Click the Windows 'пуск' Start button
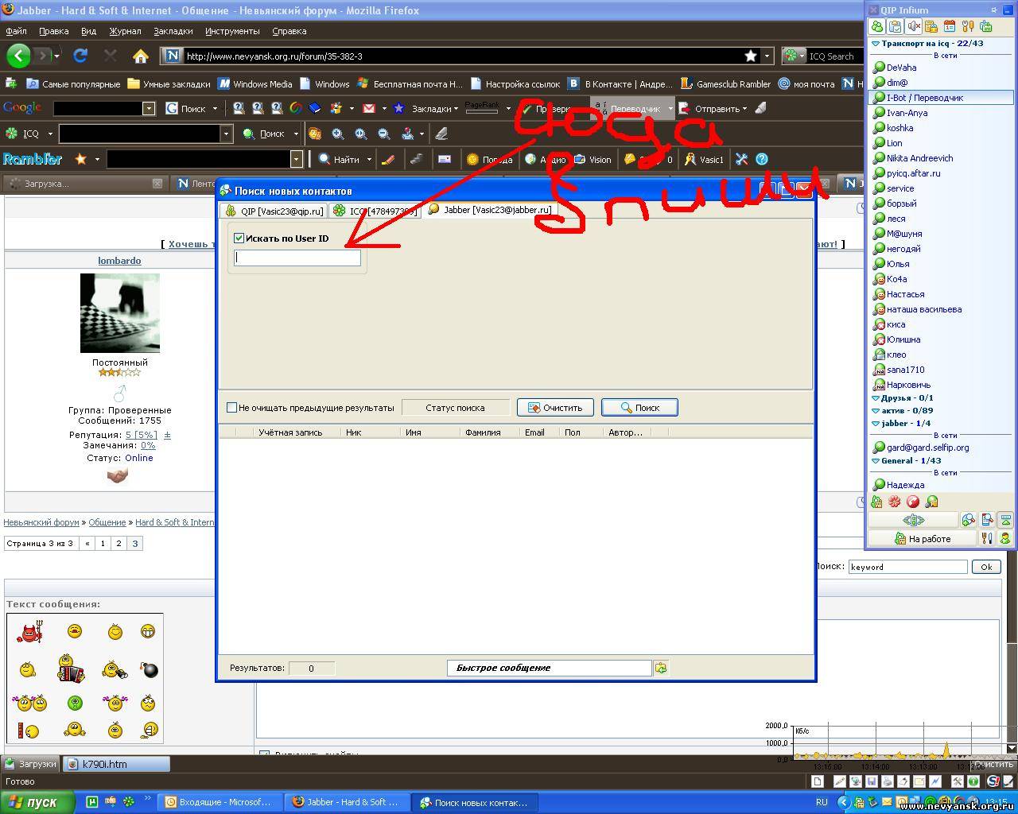The image size is (1018, 814). point(37,802)
